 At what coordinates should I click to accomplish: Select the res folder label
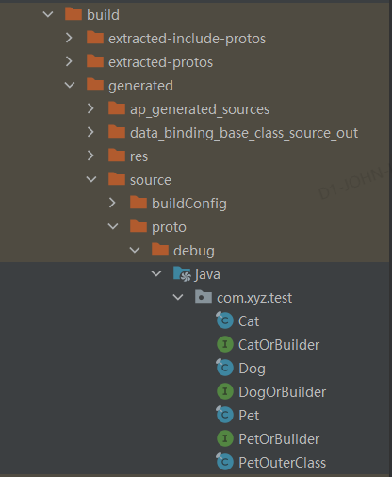click(x=139, y=156)
